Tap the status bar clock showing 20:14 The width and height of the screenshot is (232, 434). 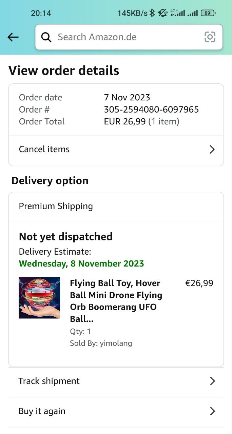tap(41, 13)
